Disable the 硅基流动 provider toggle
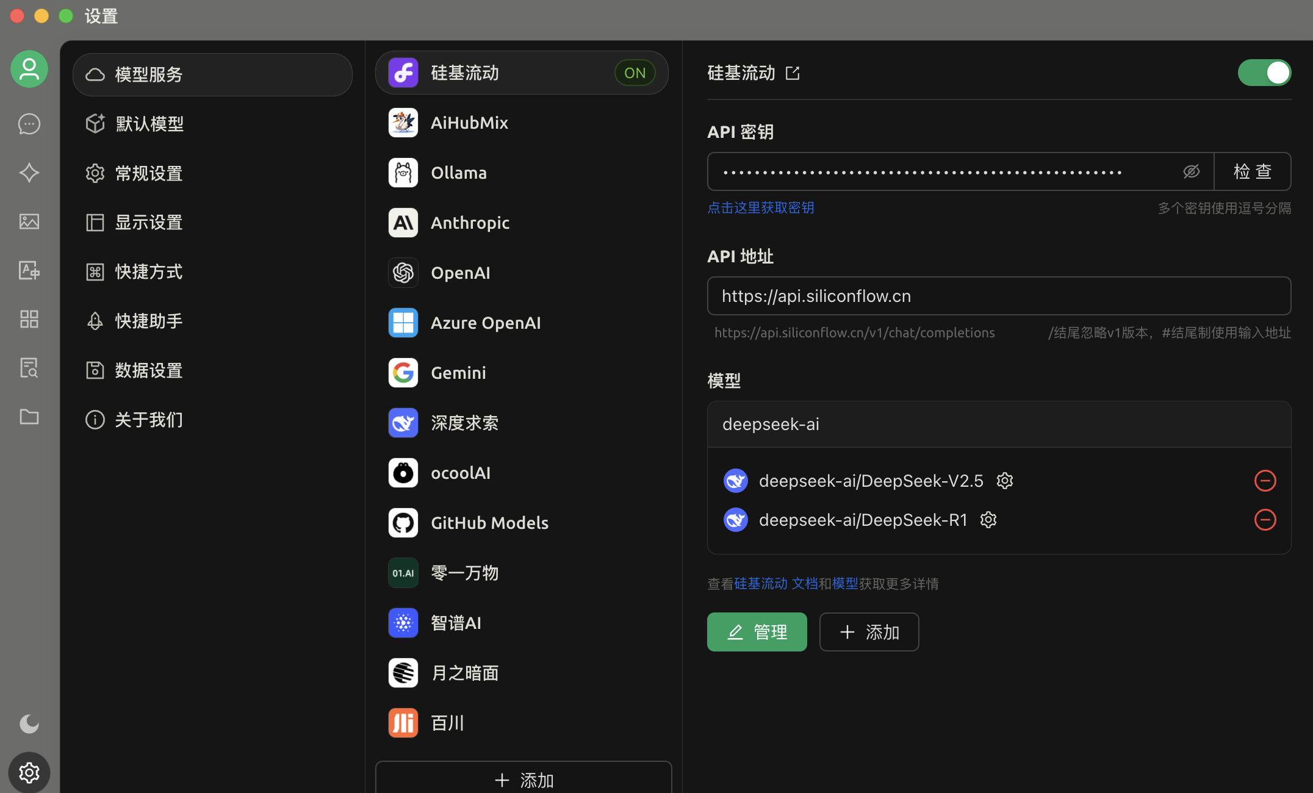Viewport: 1313px width, 793px height. [x=1264, y=73]
